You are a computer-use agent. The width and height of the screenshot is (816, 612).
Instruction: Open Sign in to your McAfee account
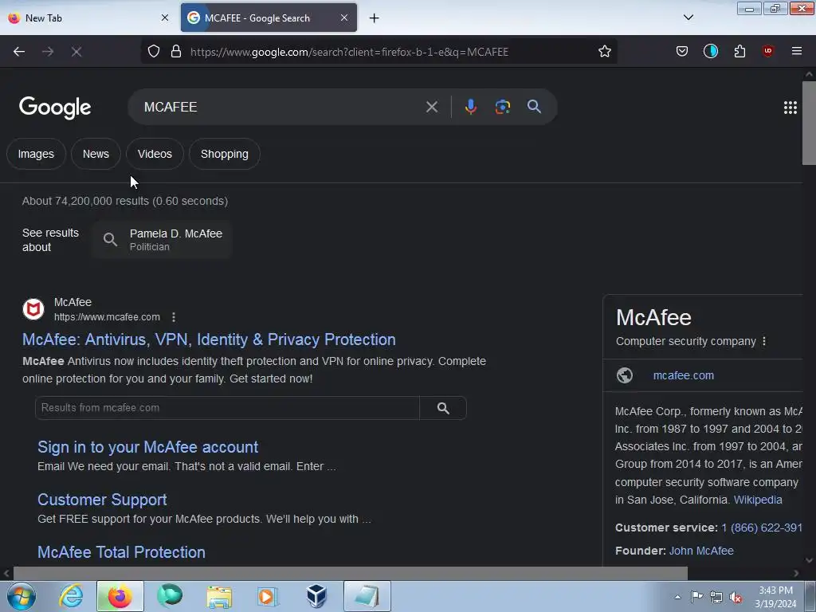[x=147, y=447]
